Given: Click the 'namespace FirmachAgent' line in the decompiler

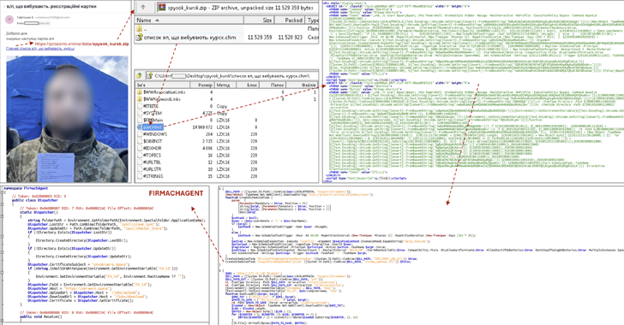Looking at the screenshot, I should [27, 188].
